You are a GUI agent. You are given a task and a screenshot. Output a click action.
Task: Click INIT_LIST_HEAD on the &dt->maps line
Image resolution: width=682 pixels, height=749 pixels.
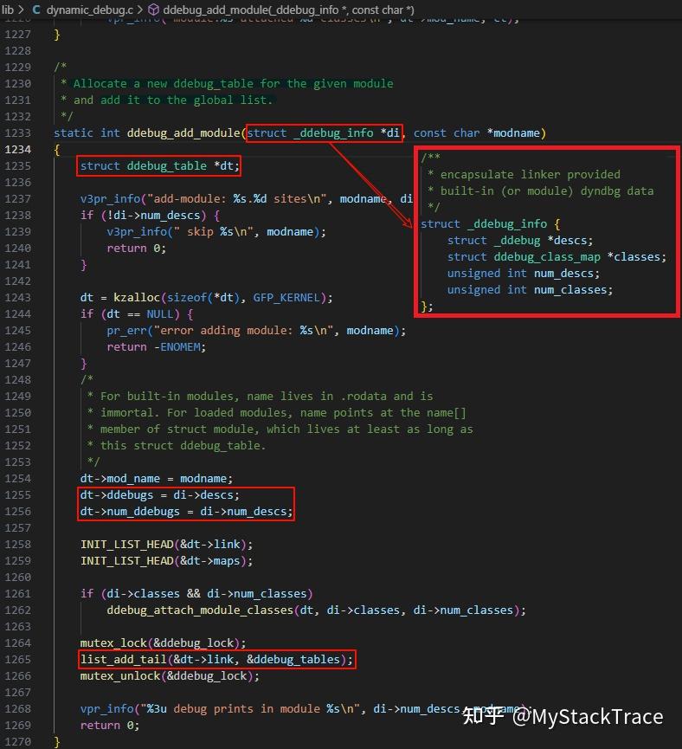[126, 561]
